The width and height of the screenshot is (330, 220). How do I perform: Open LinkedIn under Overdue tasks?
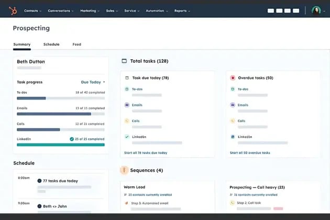coord(245,137)
